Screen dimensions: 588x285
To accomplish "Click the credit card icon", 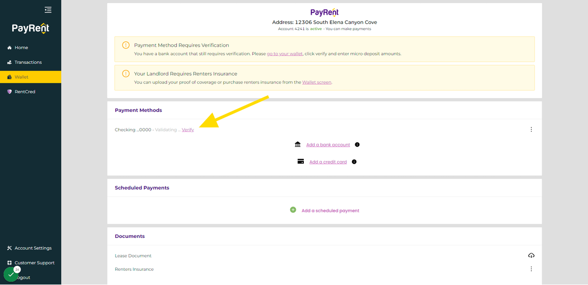I will tap(301, 161).
